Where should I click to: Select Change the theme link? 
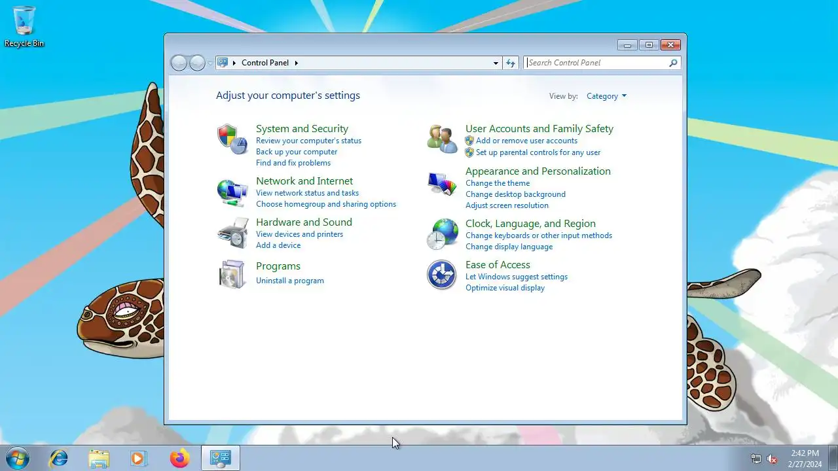[x=498, y=183]
